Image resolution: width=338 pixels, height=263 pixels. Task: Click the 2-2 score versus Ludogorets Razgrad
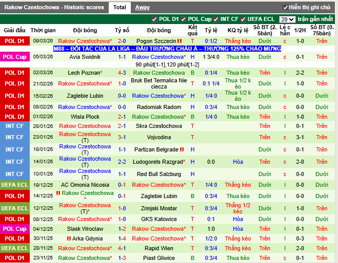click(122, 162)
